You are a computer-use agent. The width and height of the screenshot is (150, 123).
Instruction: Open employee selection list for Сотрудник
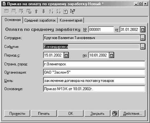click(x=143, y=38)
